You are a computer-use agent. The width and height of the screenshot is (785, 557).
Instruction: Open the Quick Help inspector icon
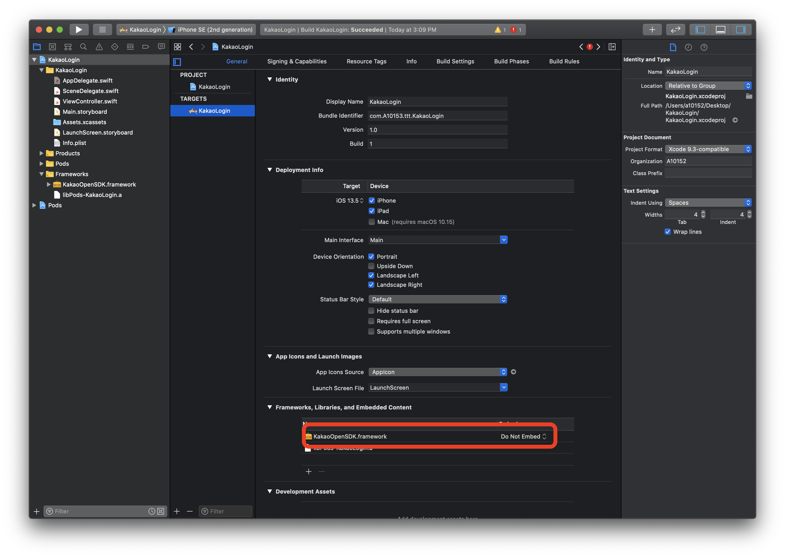(704, 47)
